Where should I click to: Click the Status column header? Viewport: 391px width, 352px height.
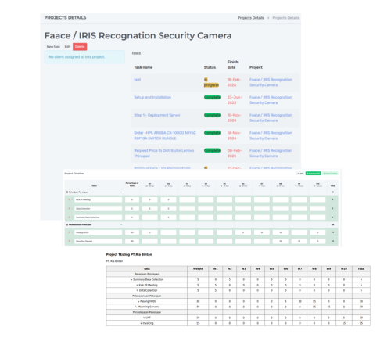pos(210,67)
